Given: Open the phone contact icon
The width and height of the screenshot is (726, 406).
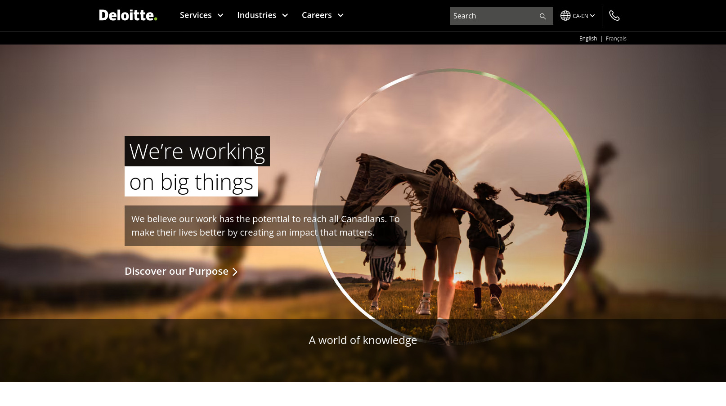Looking at the screenshot, I should [614, 16].
